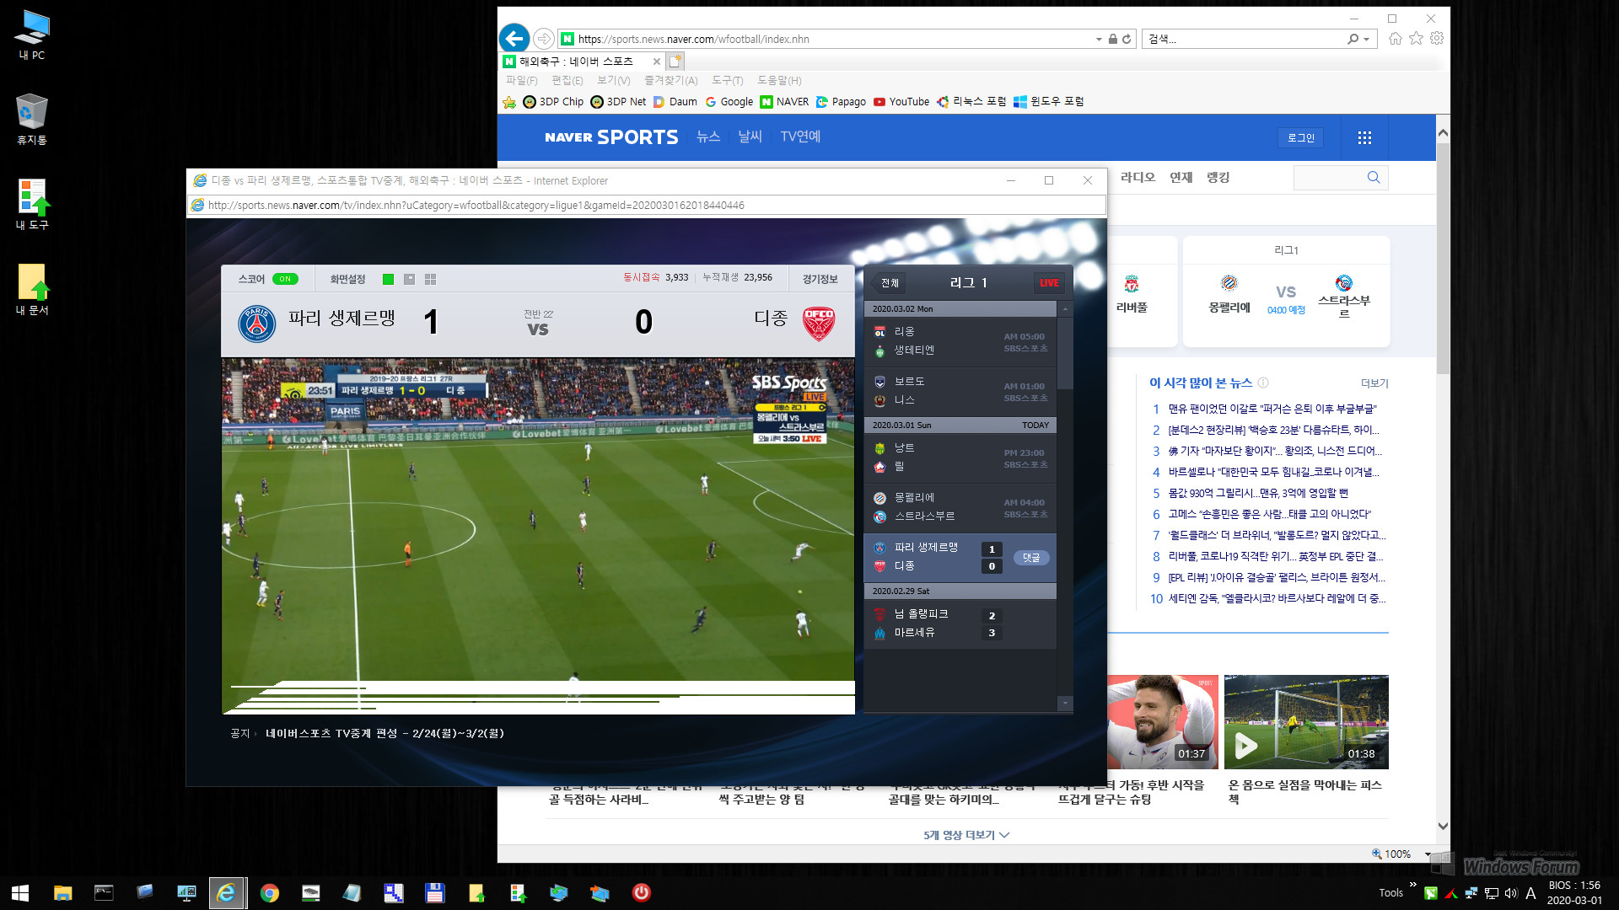This screenshot has width=1619, height=910.
Task: Open the YouTube favorites bar link
Action: (x=901, y=102)
